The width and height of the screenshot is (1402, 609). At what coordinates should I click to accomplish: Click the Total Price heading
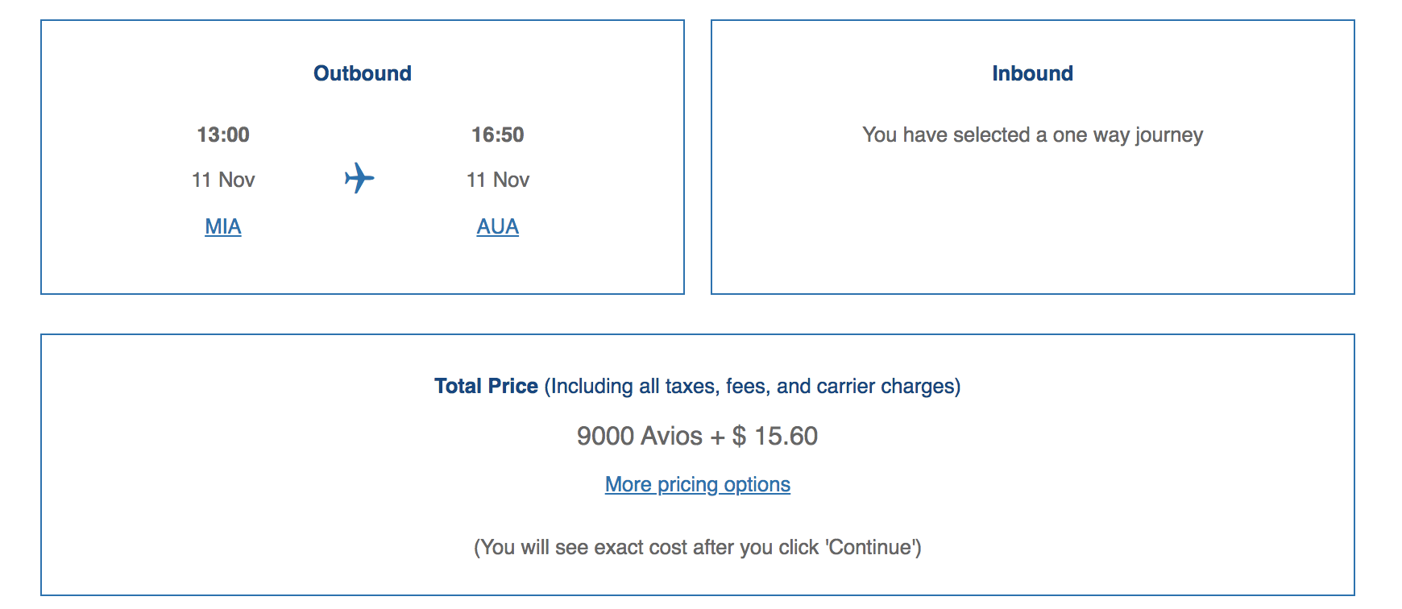pos(485,386)
